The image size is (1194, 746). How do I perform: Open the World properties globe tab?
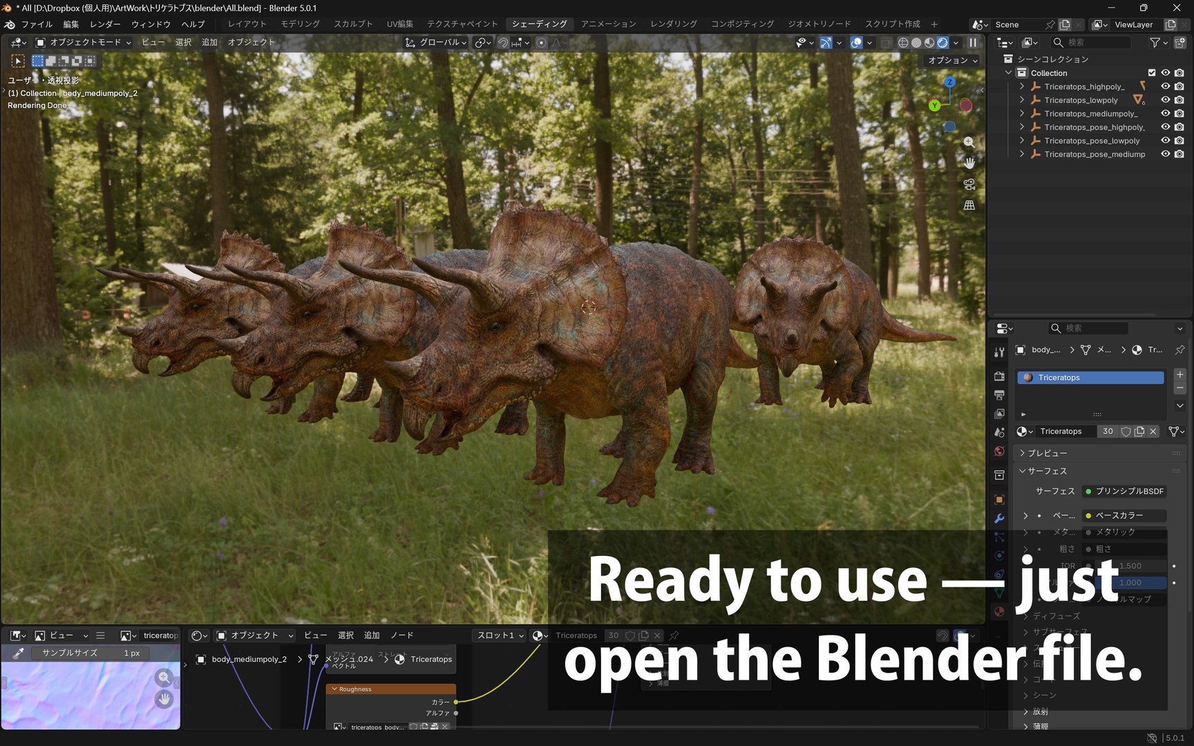tap(999, 452)
